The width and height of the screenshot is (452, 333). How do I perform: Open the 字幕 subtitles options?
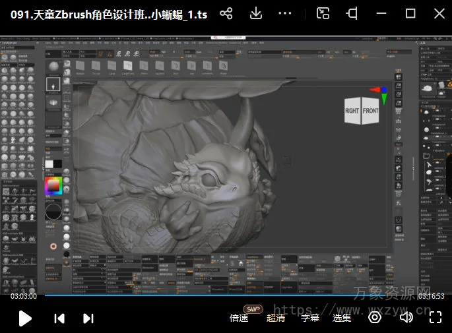coord(310,318)
